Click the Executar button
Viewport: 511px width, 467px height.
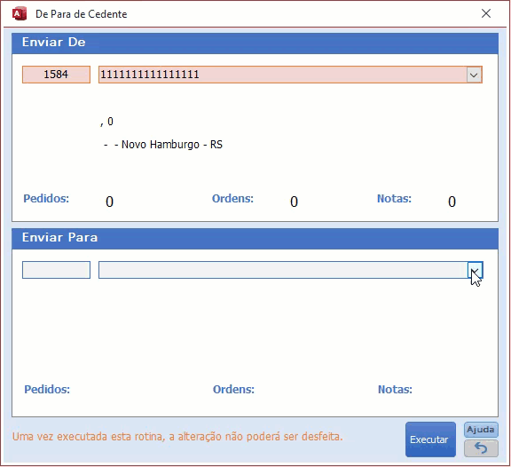pos(430,439)
